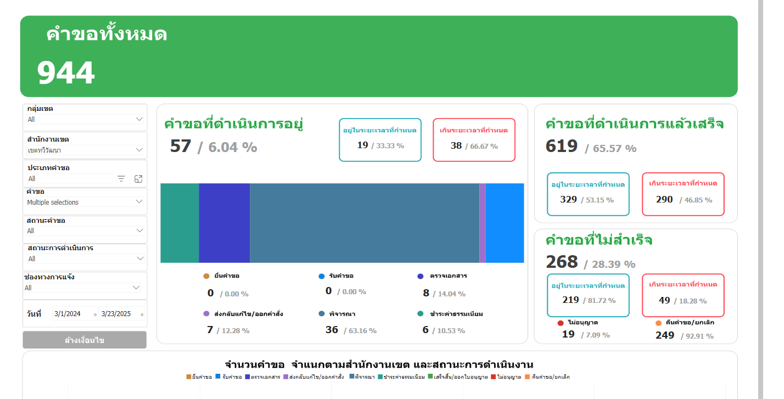Viewport: 784px width, 399px height.
Task: Click the completed count 619 / 65.57 %
Action: (x=591, y=147)
